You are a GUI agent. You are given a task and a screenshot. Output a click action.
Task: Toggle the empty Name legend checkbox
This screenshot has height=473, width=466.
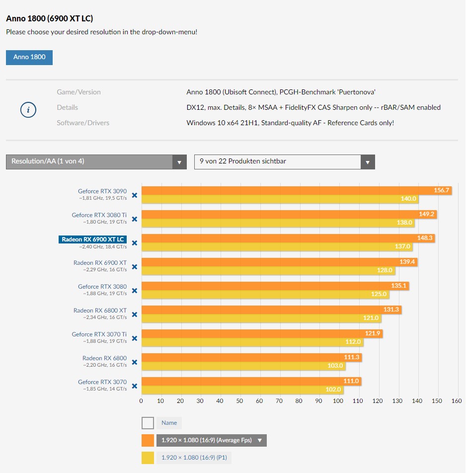(148, 423)
